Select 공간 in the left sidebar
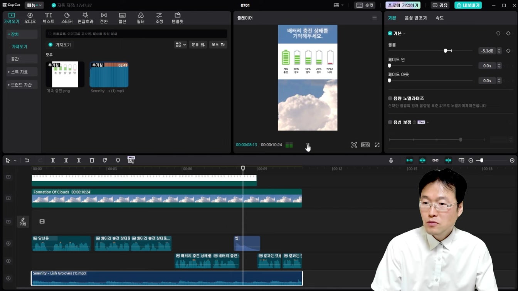 [x=22, y=59]
